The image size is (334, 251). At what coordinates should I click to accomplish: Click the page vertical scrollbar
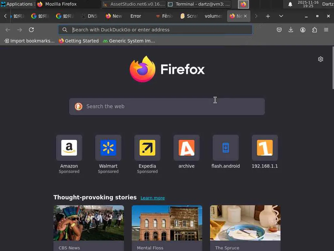[x=333, y=68]
